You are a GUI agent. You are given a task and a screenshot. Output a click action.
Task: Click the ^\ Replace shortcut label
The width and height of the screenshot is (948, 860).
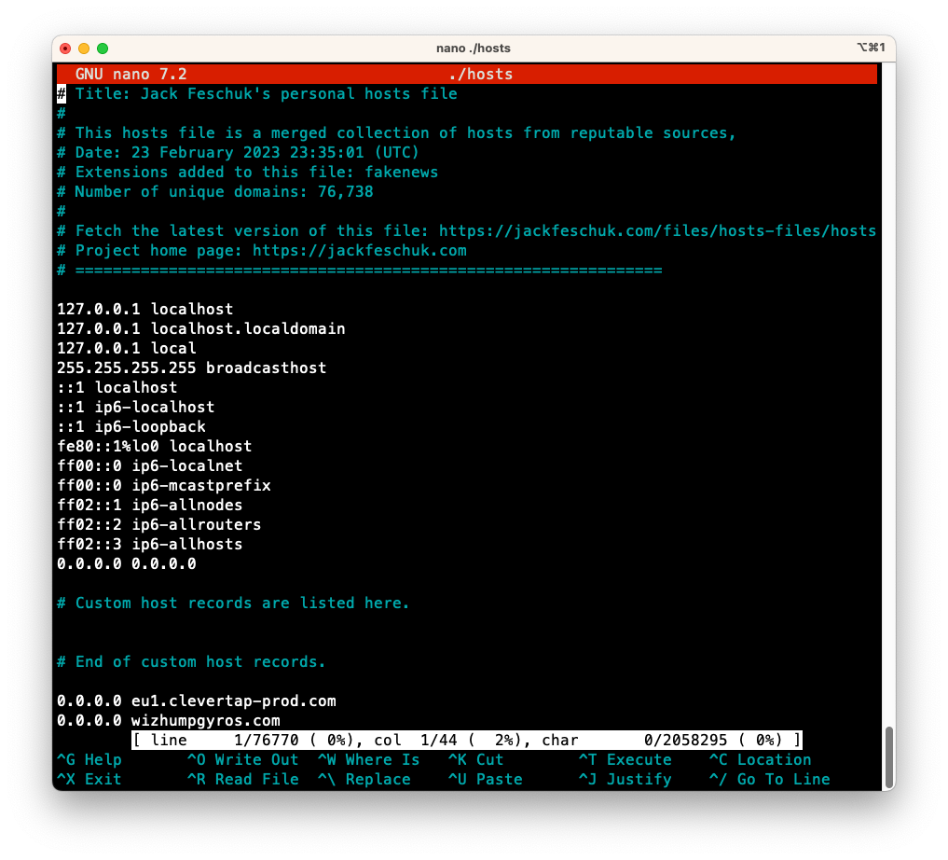coord(364,779)
